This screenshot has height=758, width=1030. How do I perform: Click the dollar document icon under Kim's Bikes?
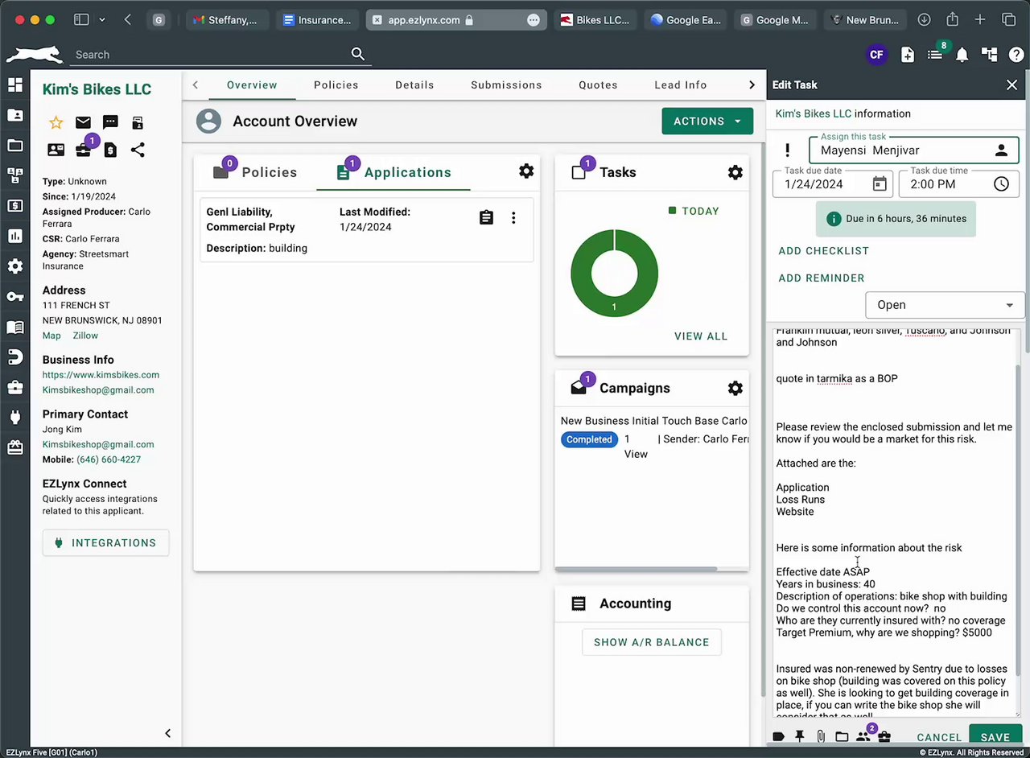click(110, 150)
